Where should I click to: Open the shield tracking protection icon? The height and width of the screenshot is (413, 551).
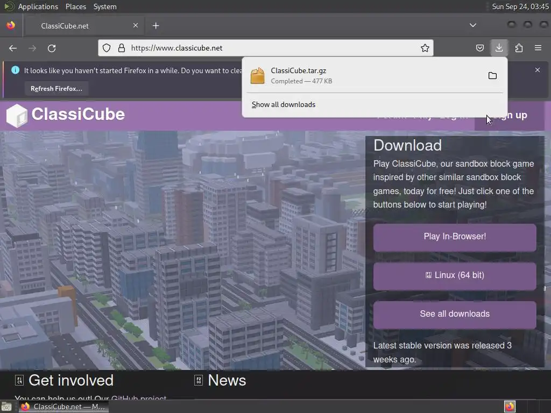107,48
